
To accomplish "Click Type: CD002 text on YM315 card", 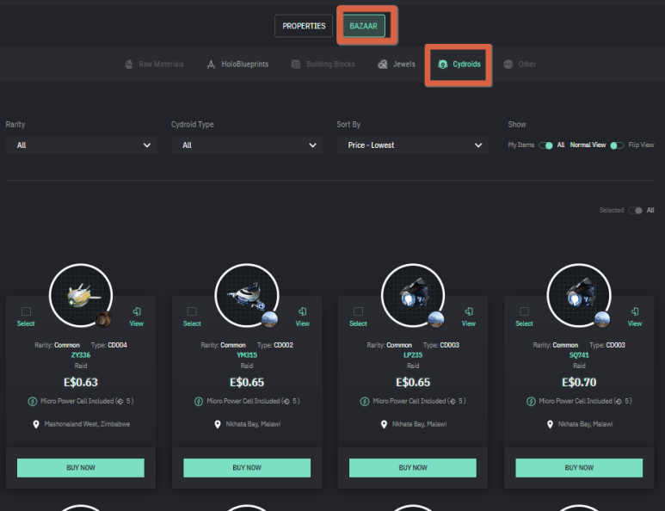I will [275, 345].
